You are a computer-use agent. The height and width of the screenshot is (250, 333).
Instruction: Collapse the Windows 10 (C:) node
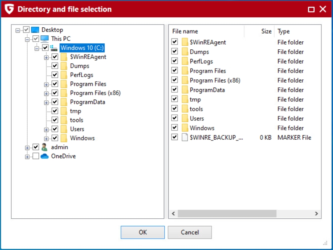[37, 49]
